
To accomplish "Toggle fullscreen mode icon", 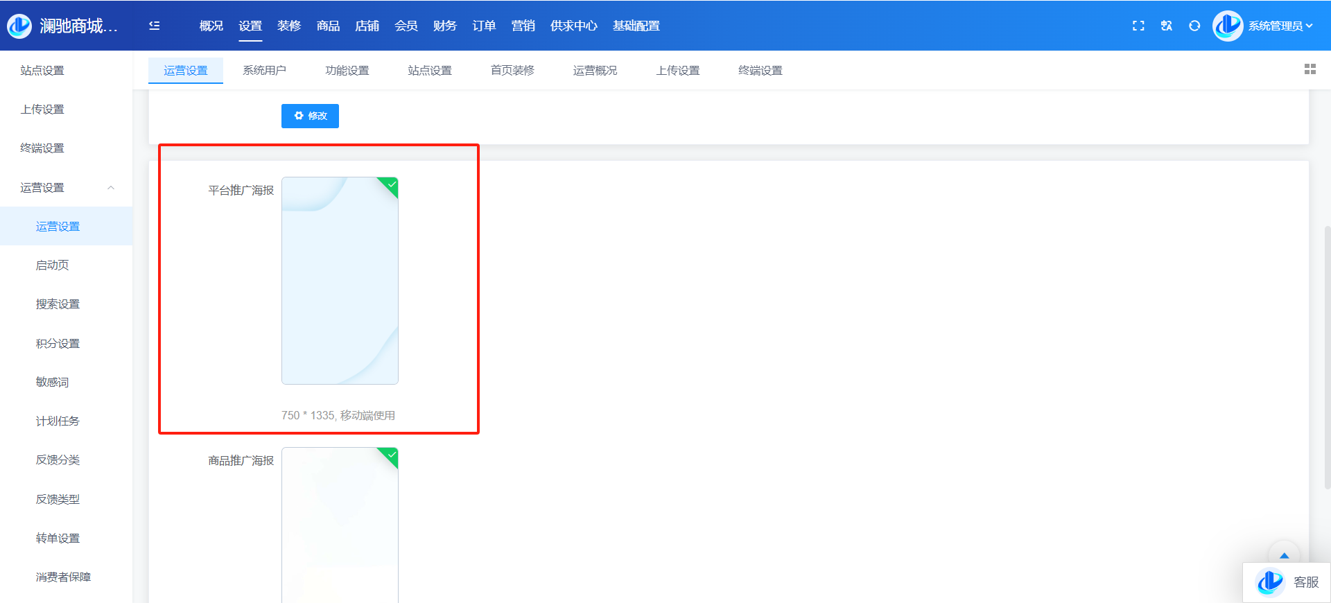I will pyautogui.click(x=1138, y=26).
